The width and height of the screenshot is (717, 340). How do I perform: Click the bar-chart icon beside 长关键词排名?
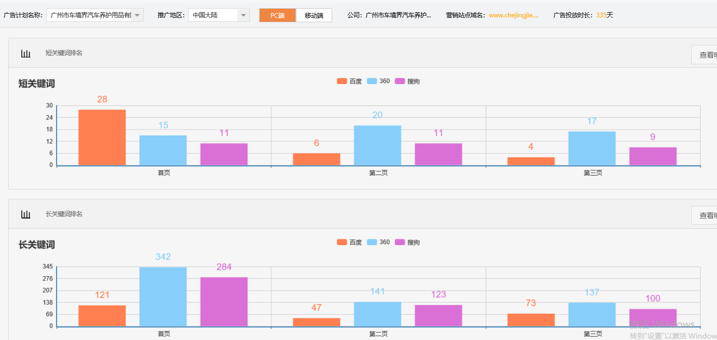tap(26, 214)
